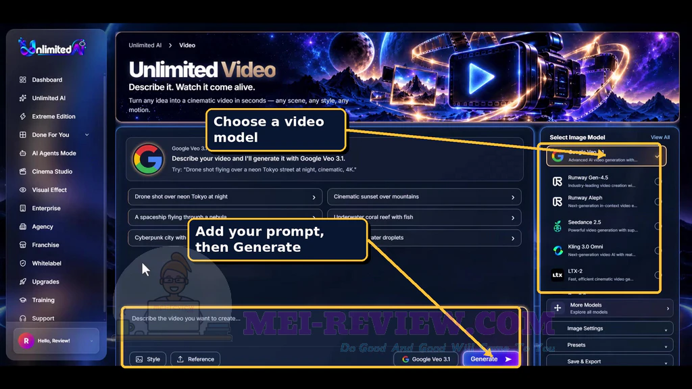This screenshot has height=389, width=692.
Task: Click the Cinema Studio clapper icon
Action: point(23,172)
